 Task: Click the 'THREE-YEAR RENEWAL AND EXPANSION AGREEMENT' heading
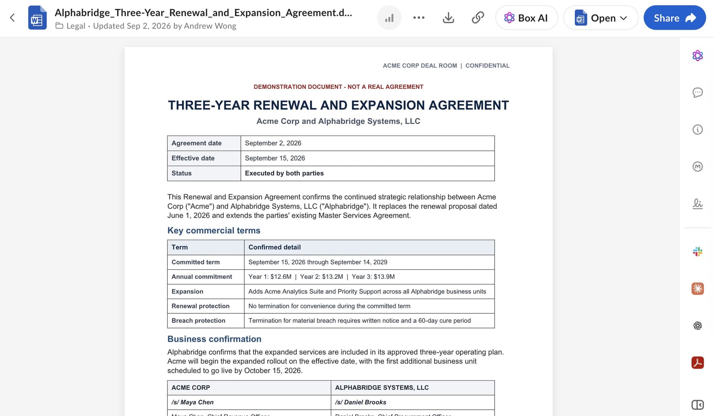point(338,105)
